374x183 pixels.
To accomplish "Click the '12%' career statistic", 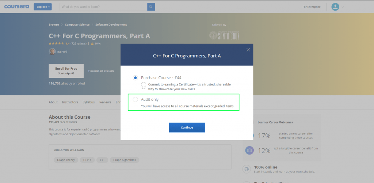I will click(264, 150).
